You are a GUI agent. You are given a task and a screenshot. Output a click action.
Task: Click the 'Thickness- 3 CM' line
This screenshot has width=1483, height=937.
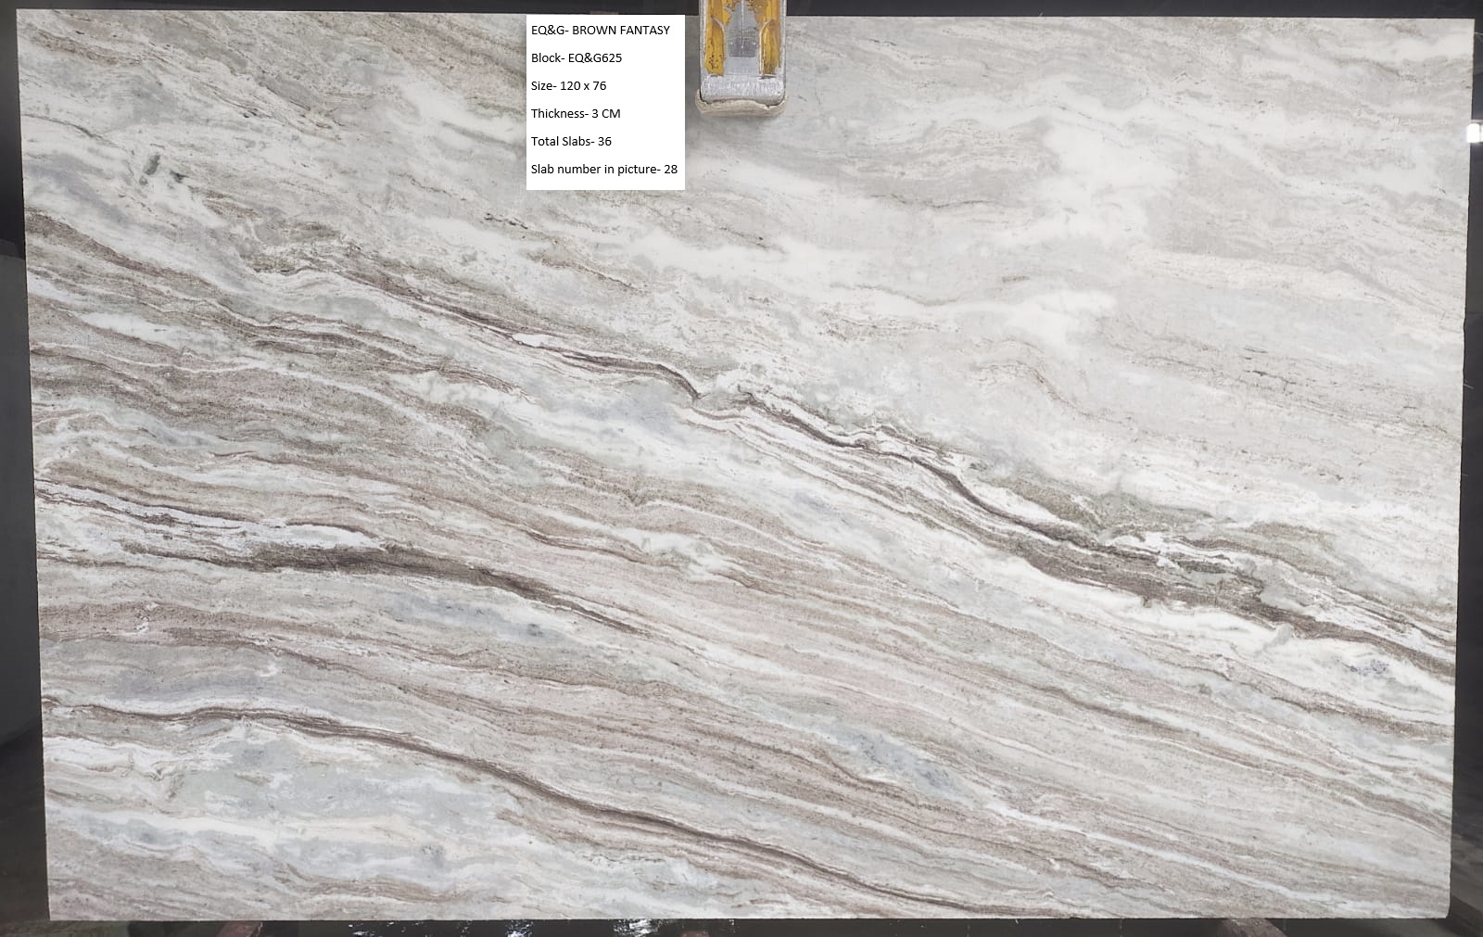click(x=575, y=114)
